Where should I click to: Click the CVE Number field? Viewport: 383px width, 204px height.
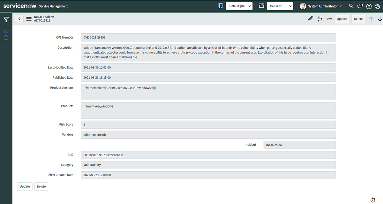(208, 38)
